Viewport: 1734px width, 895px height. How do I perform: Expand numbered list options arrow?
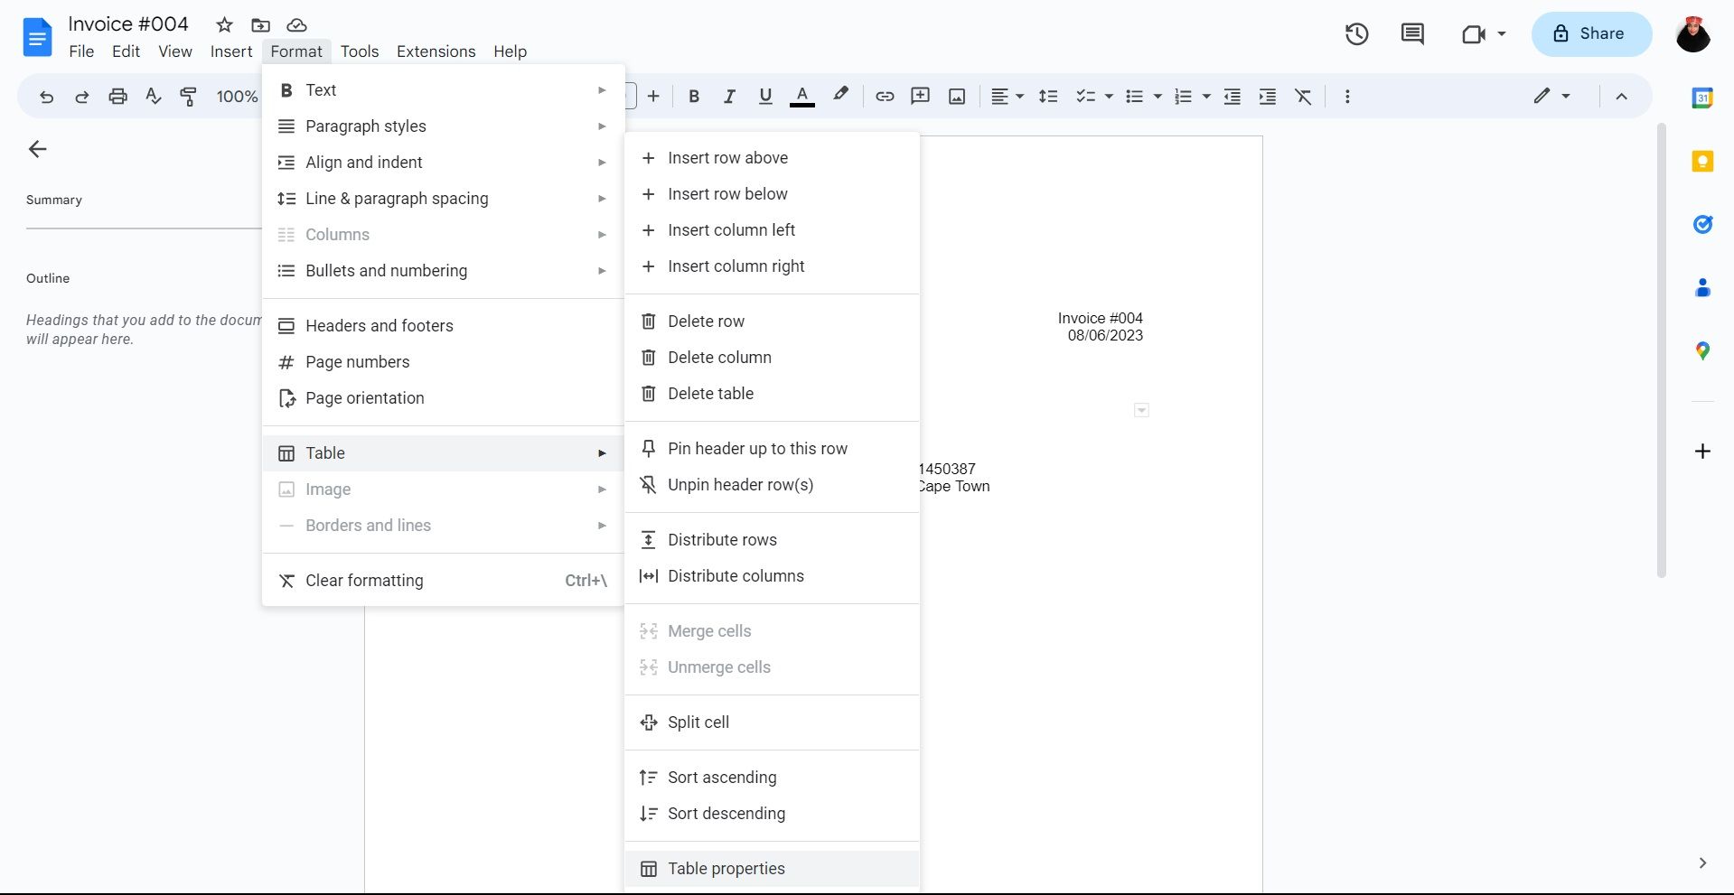(1206, 97)
